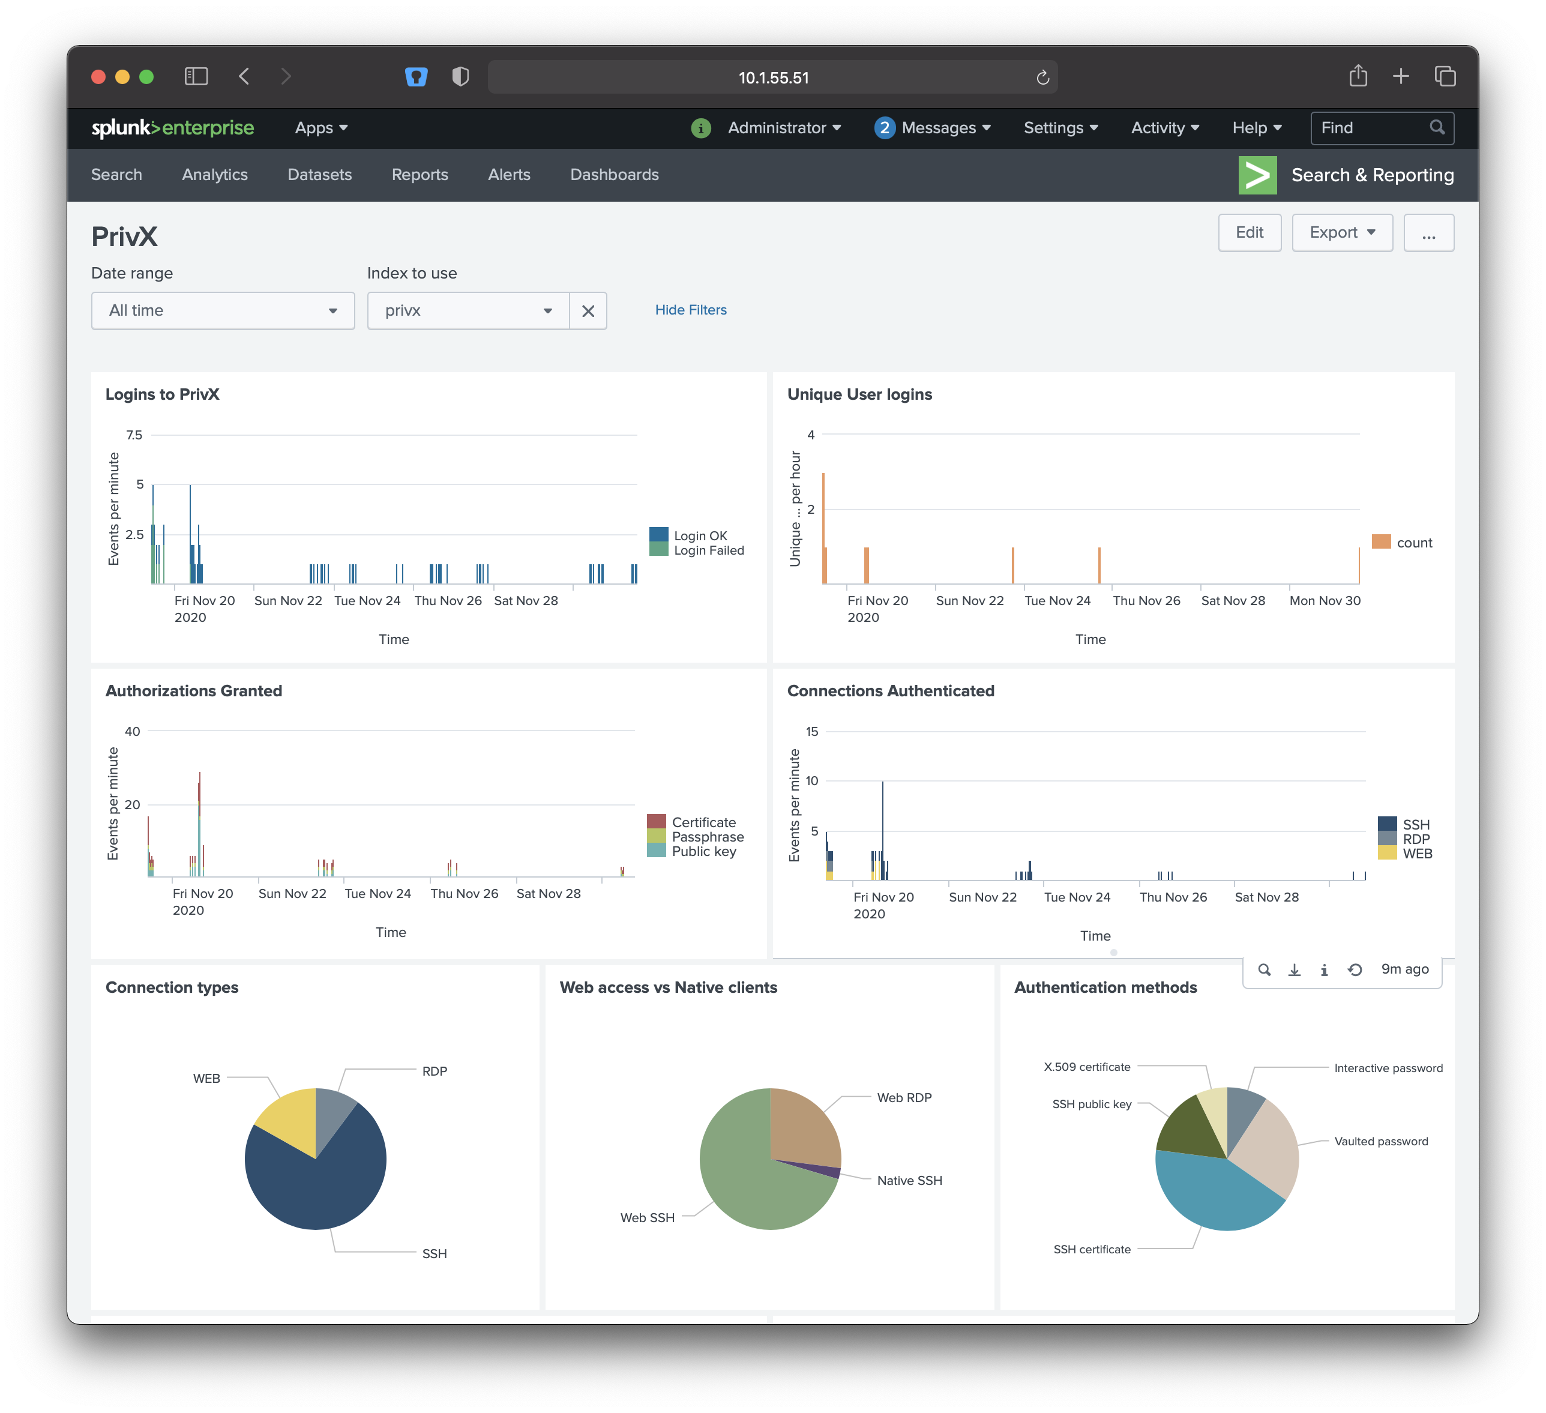Open the more actions ellipsis button

1428,232
